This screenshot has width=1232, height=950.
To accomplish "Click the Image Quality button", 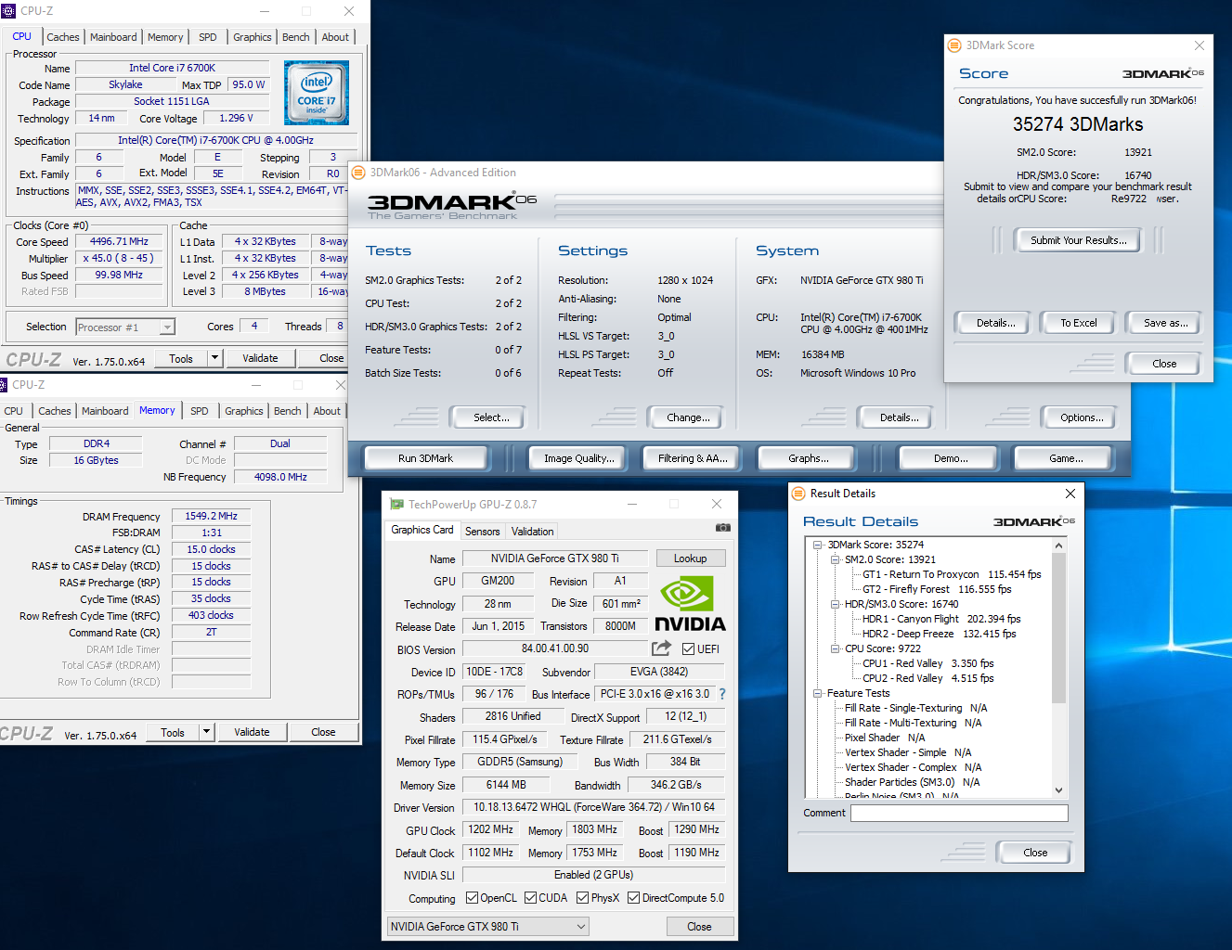I will [579, 458].
